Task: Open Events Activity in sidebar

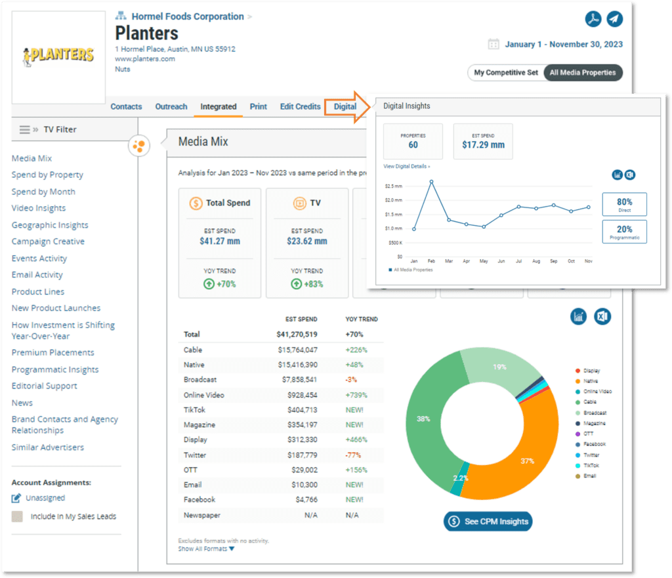Action: click(39, 258)
